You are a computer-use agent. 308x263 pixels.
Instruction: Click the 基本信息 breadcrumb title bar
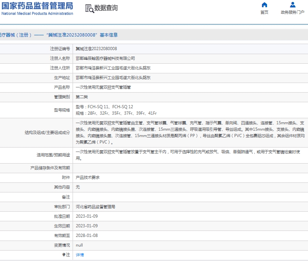(x=59, y=35)
